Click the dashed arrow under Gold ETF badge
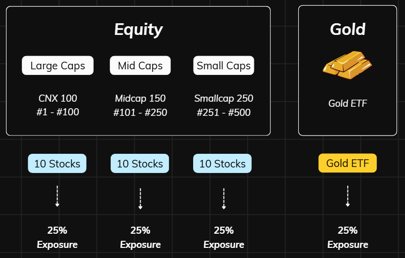 [348, 196]
